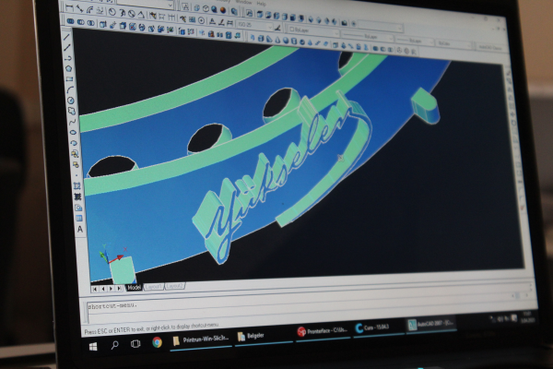Switch to Conceptual visual style
The width and height of the screenshot is (553, 369).
[223, 10]
